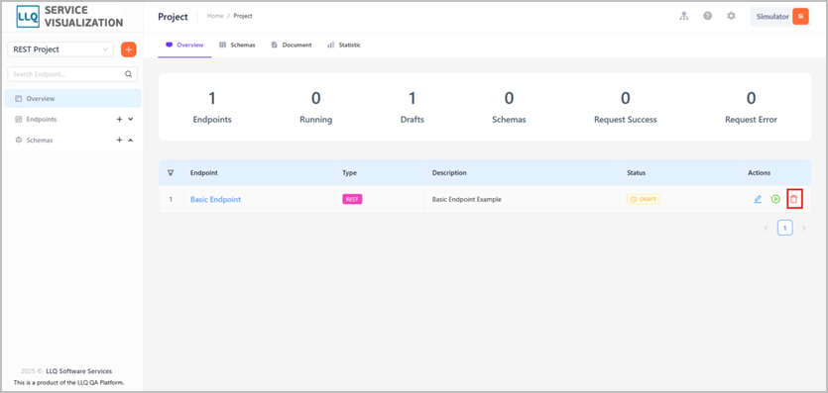Click the Status column header

coord(636,173)
